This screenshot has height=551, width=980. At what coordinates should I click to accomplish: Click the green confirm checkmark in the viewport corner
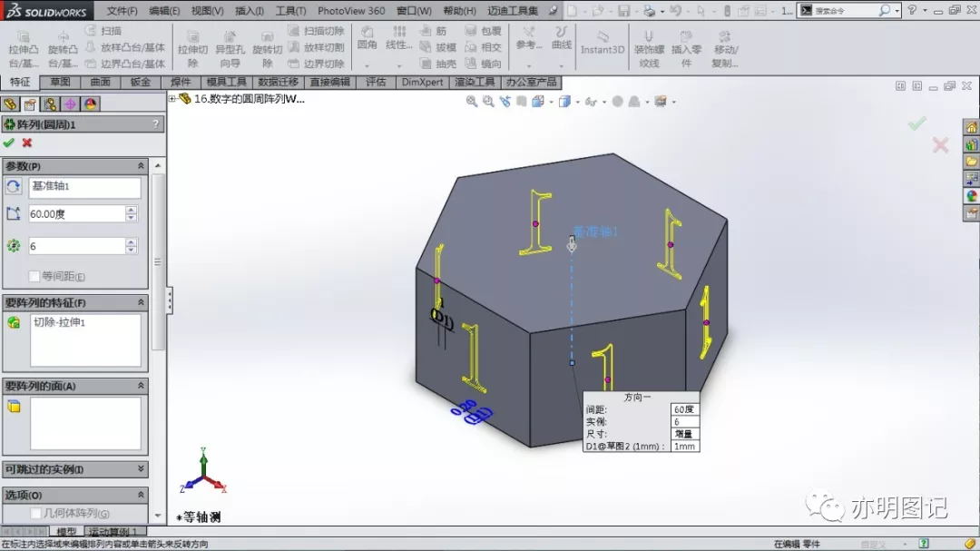click(x=916, y=123)
